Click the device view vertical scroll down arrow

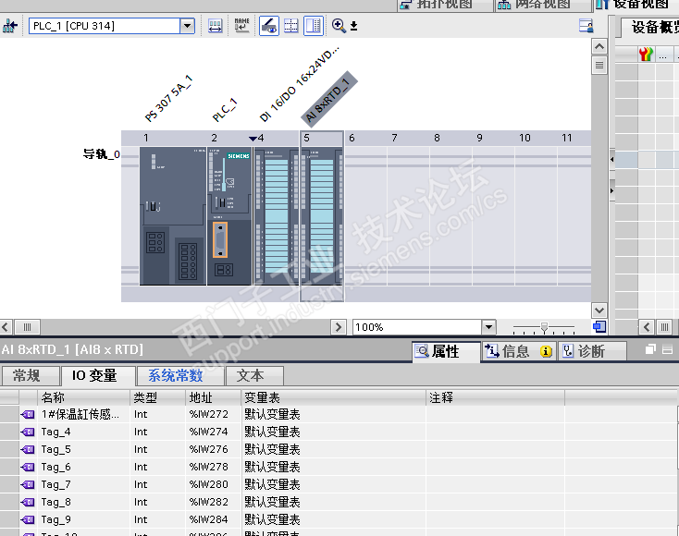click(599, 311)
